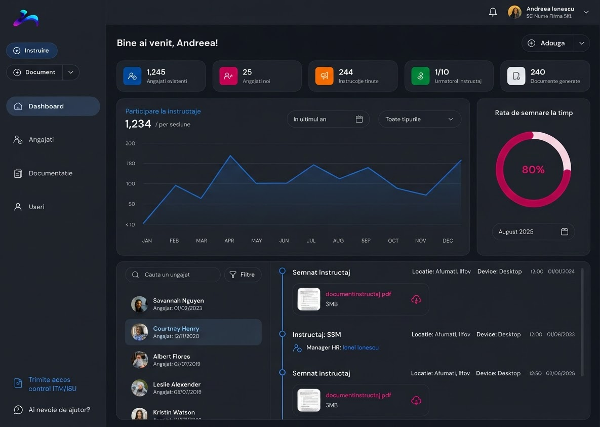Screen dimensions: 600x427
Task: Open the calendar icon beside August 2025
Action: pyautogui.click(x=565, y=231)
